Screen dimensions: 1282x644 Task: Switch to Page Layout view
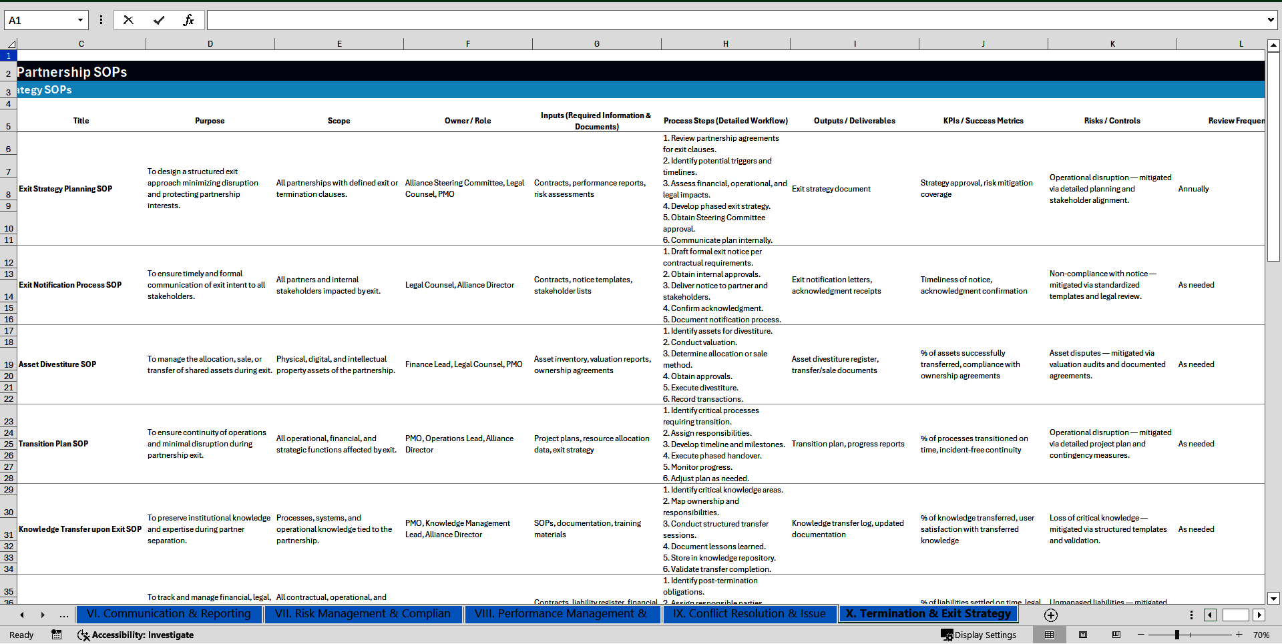click(x=1083, y=635)
